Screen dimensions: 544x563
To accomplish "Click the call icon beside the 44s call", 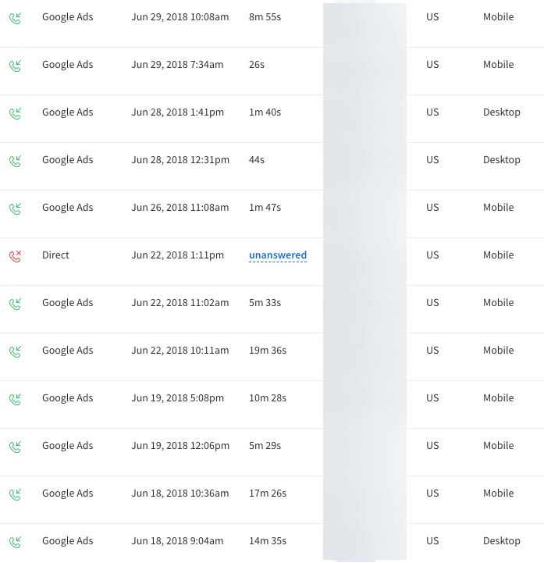I will [x=15, y=160].
